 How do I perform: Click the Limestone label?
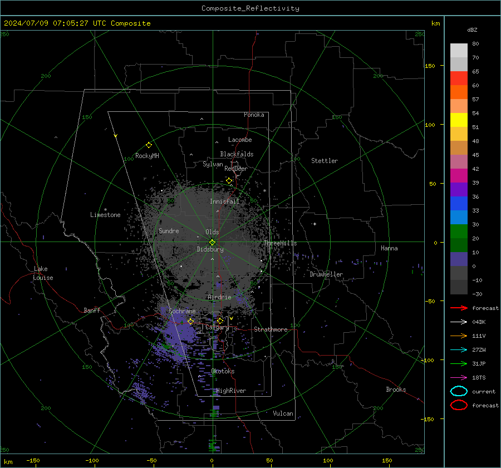pos(105,215)
